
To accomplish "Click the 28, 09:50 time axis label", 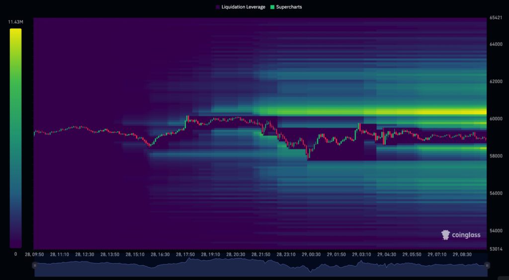I will coord(35,254).
